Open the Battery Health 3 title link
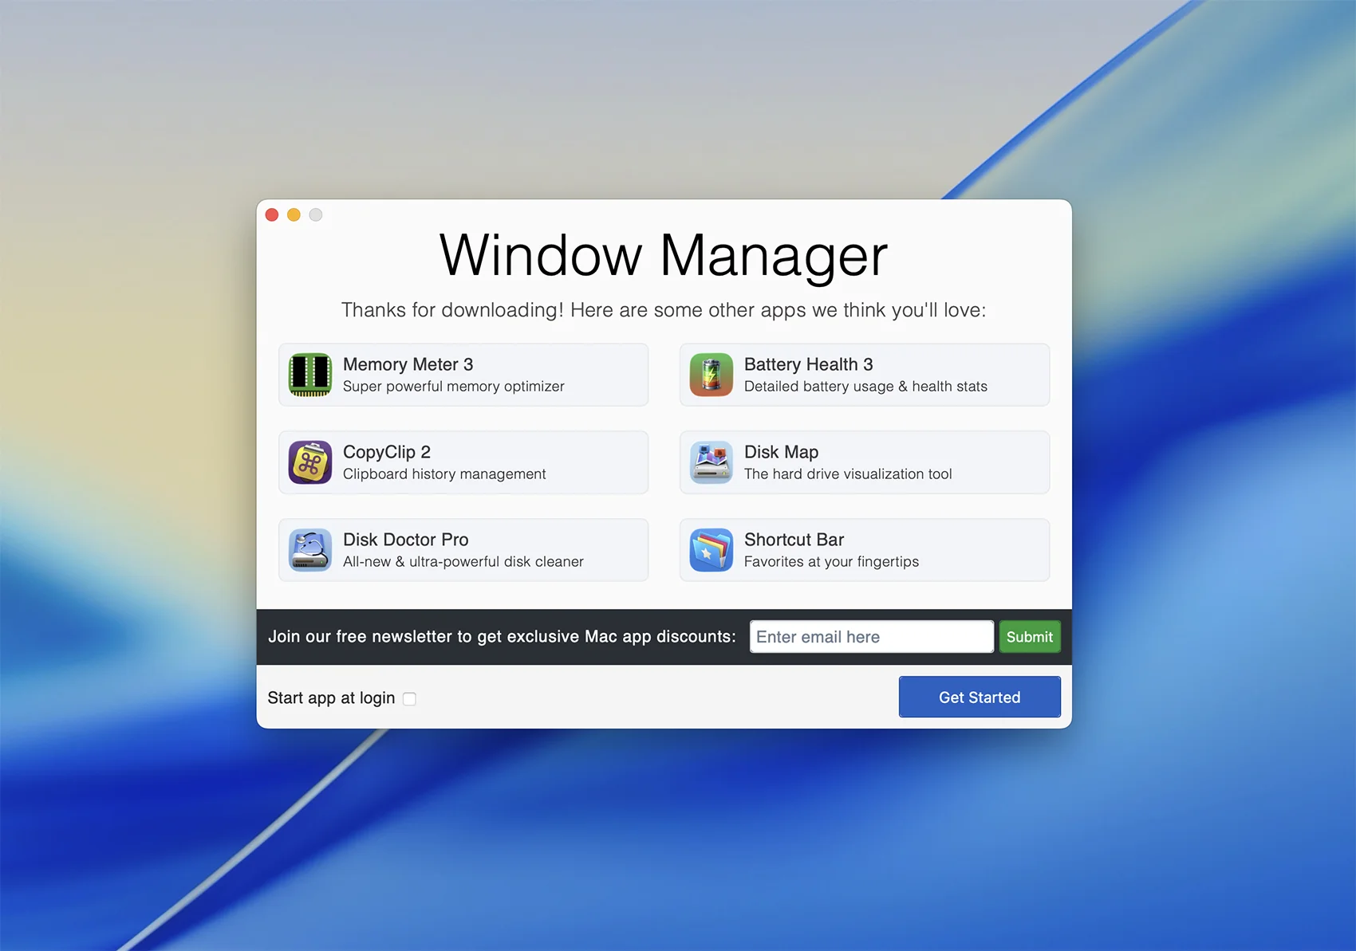 [808, 364]
